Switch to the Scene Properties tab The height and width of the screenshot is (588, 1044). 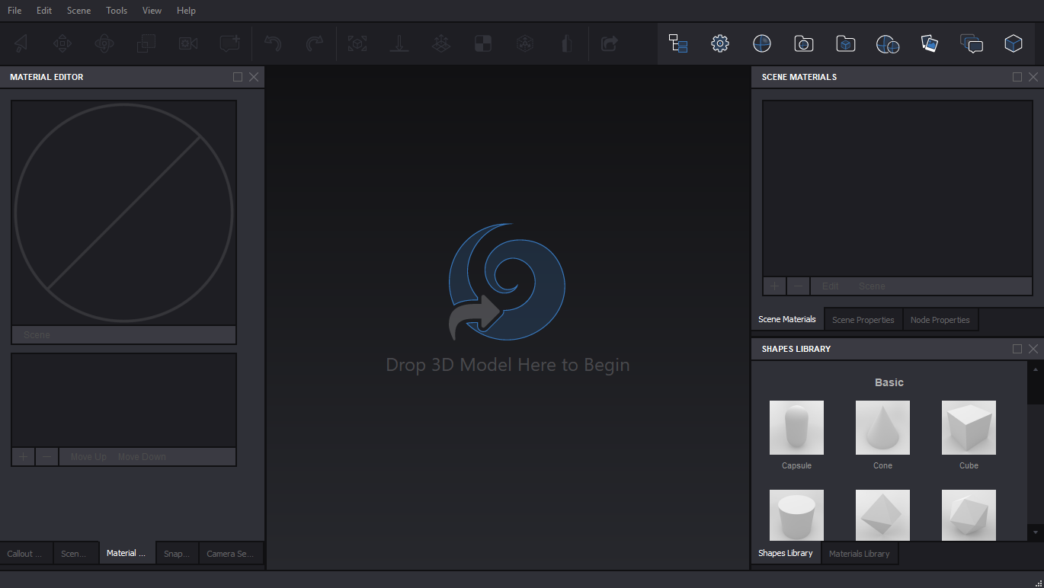pyautogui.click(x=863, y=319)
